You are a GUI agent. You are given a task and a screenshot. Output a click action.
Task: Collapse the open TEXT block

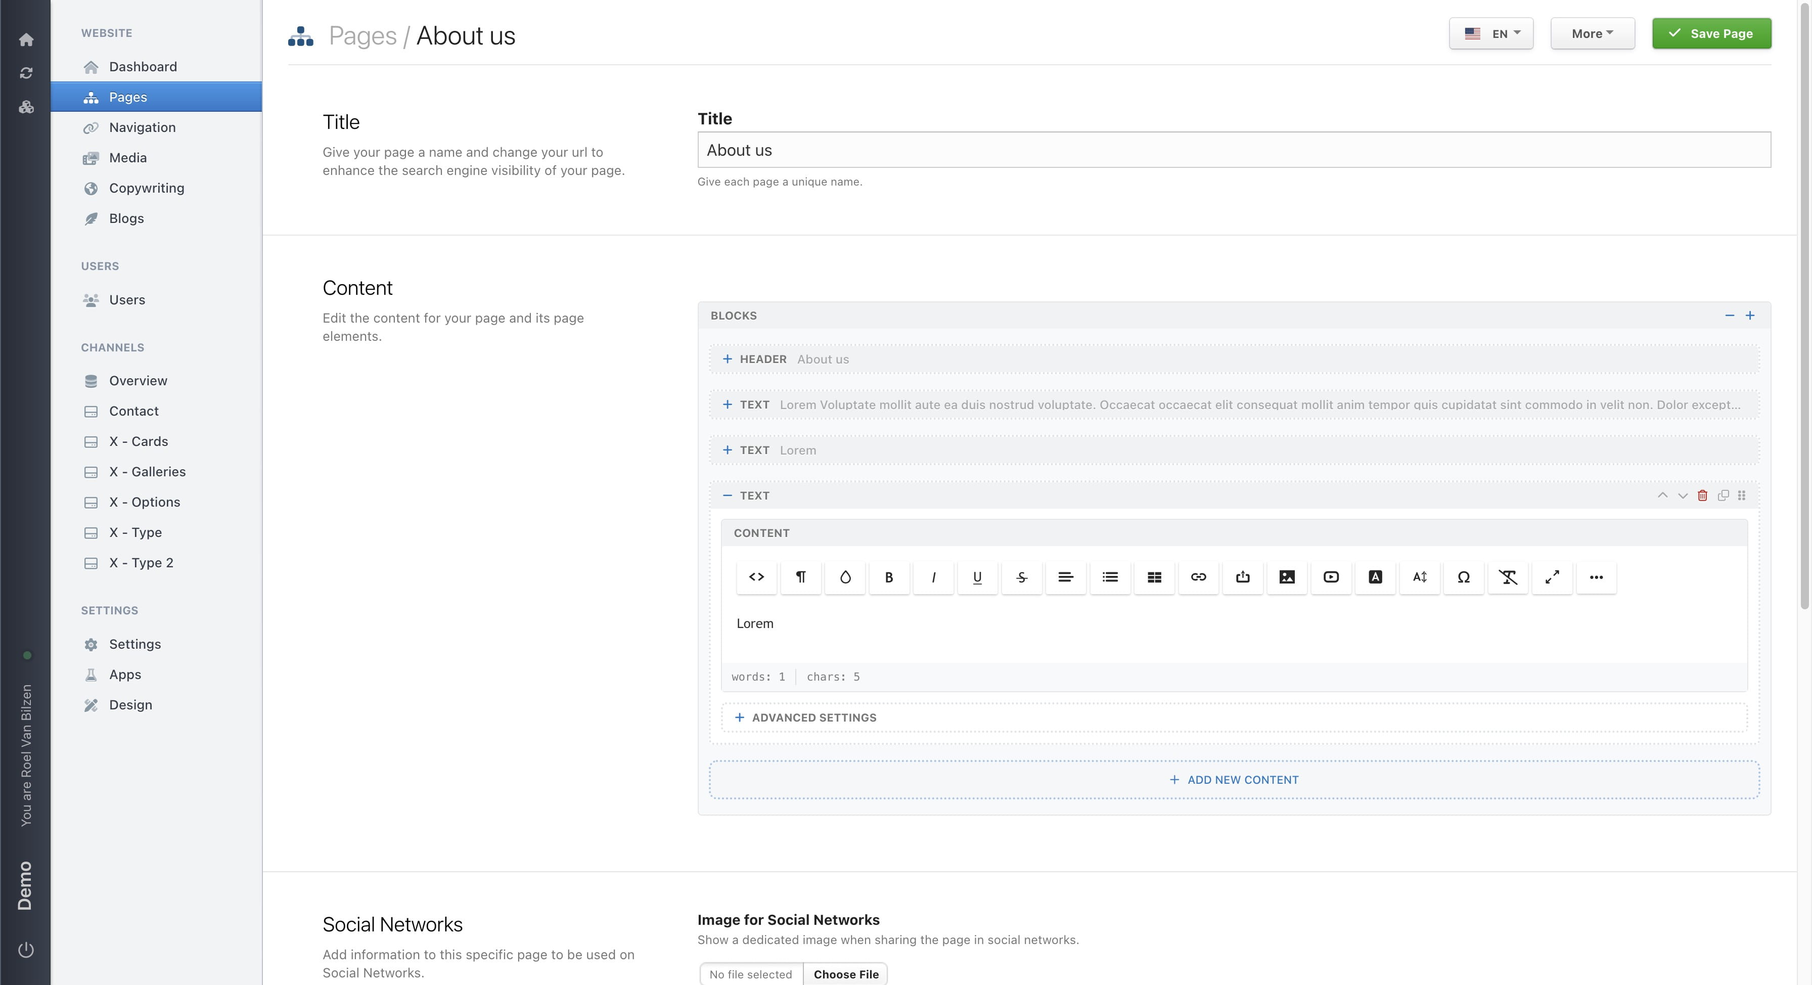[728, 496]
